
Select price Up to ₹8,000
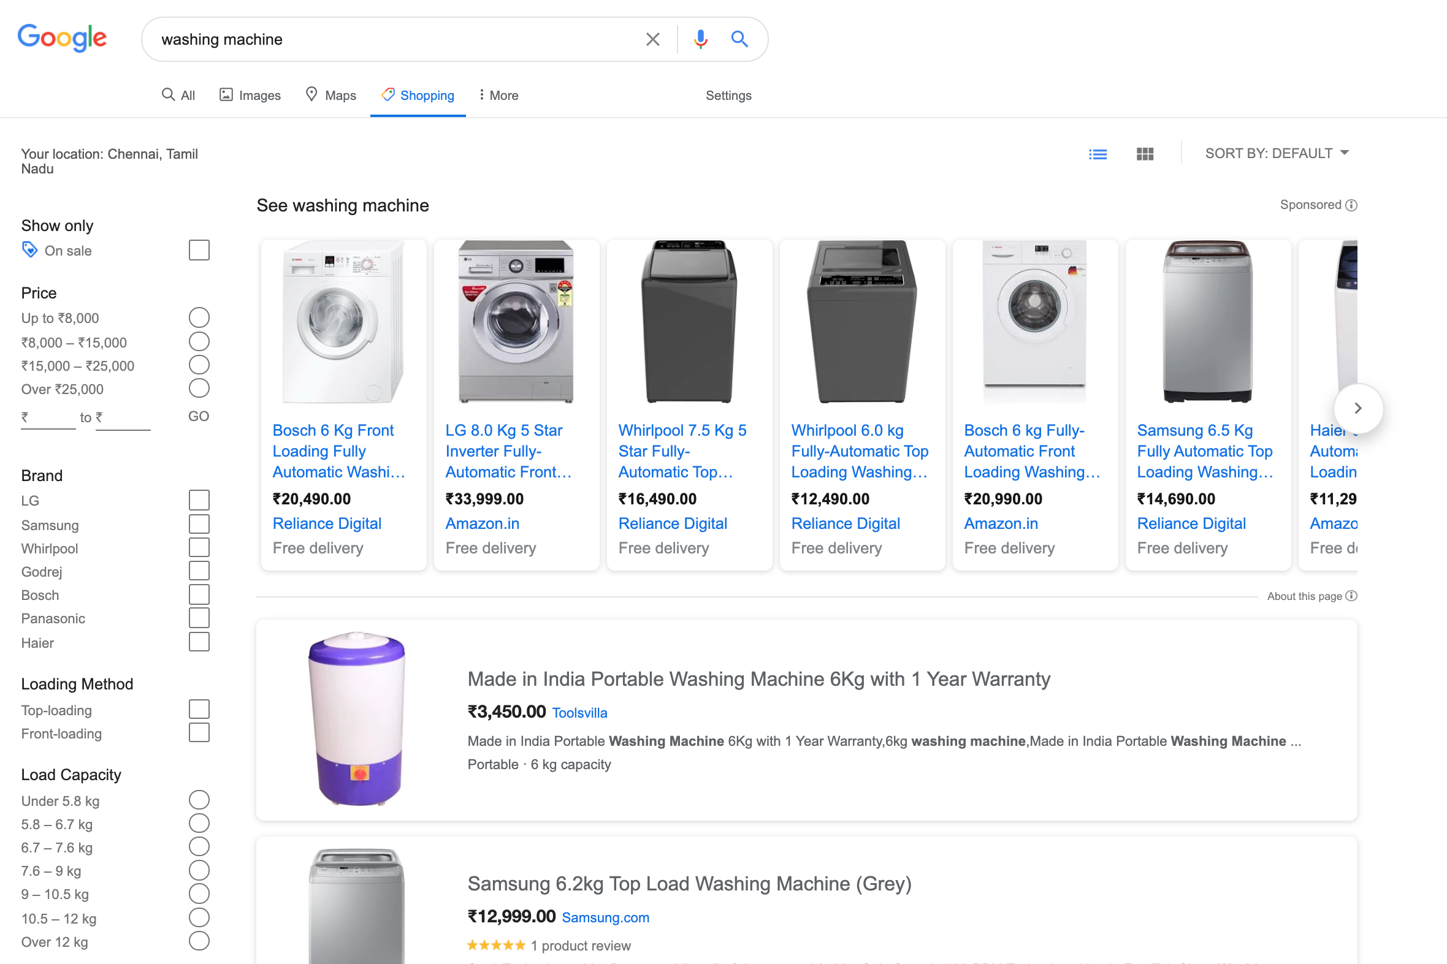(x=199, y=318)
